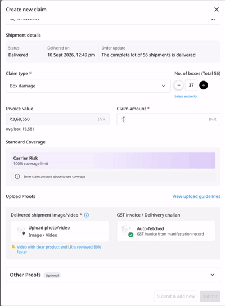Click chevron arrow in Box damage selector
The height and width of the screenshot is (306, 225).
[x=164, y=85]
